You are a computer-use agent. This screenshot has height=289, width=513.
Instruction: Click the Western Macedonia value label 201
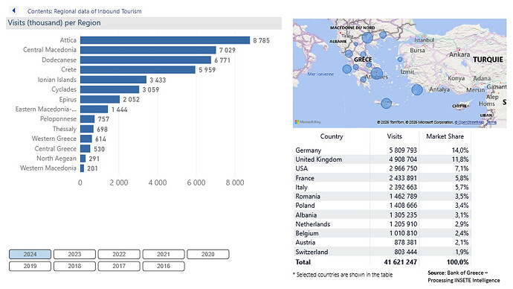(x=92, y=168)
